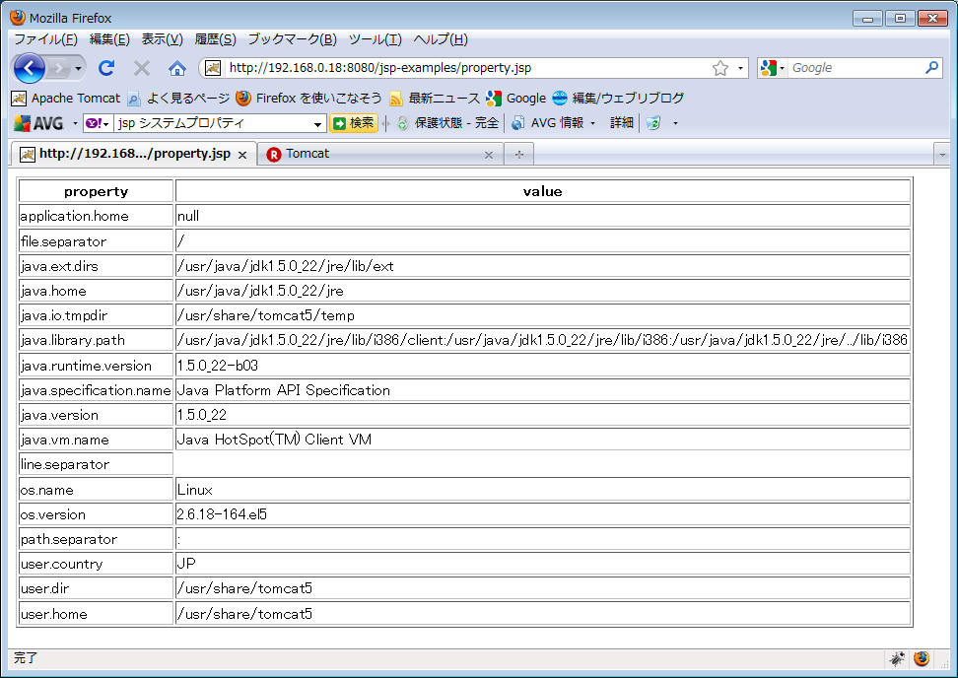Click the Back navigation arrow

pyautogui.click(x=30, y=68)
